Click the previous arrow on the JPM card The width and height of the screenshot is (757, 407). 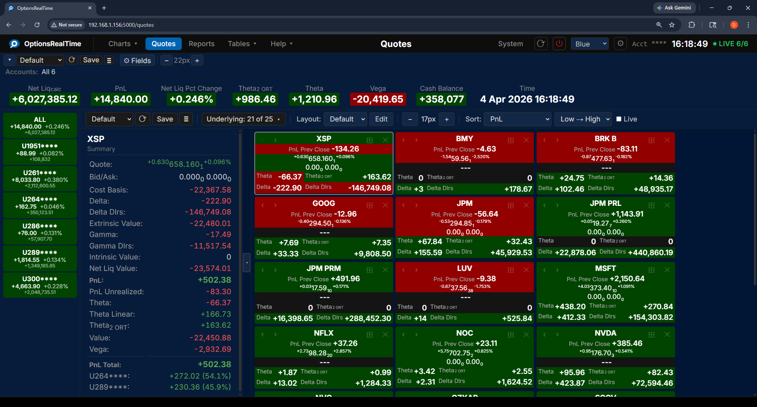click(403, 205)
